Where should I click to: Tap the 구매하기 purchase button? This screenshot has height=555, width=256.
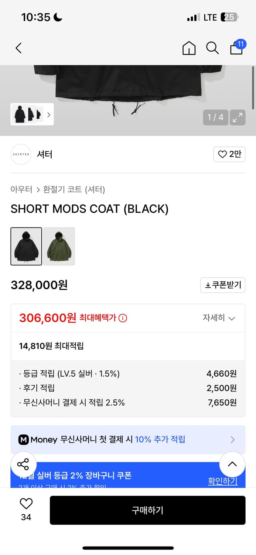147,510
